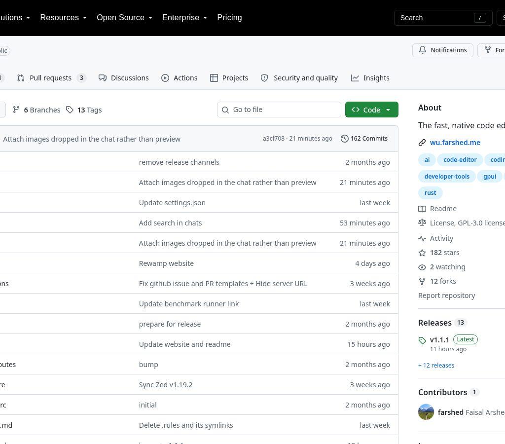This screenshot has width=505, height=444.
Task: Open the Projects tab
Action: pyautogui.click(x=229, y=78)
